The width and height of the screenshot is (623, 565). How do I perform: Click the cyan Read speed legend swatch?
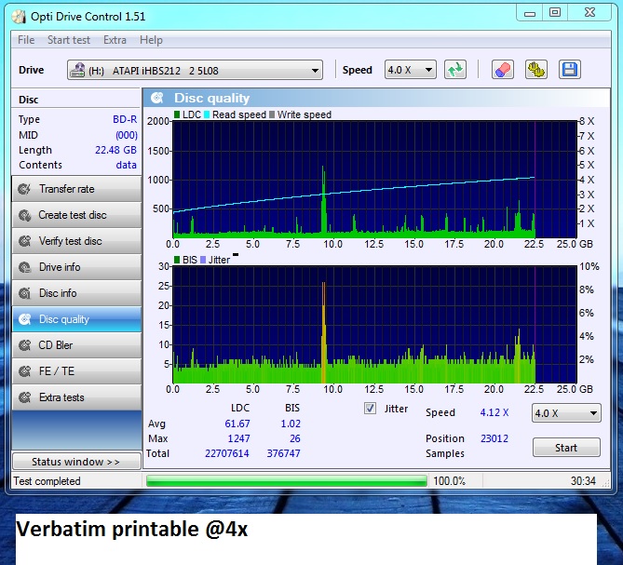207,114
